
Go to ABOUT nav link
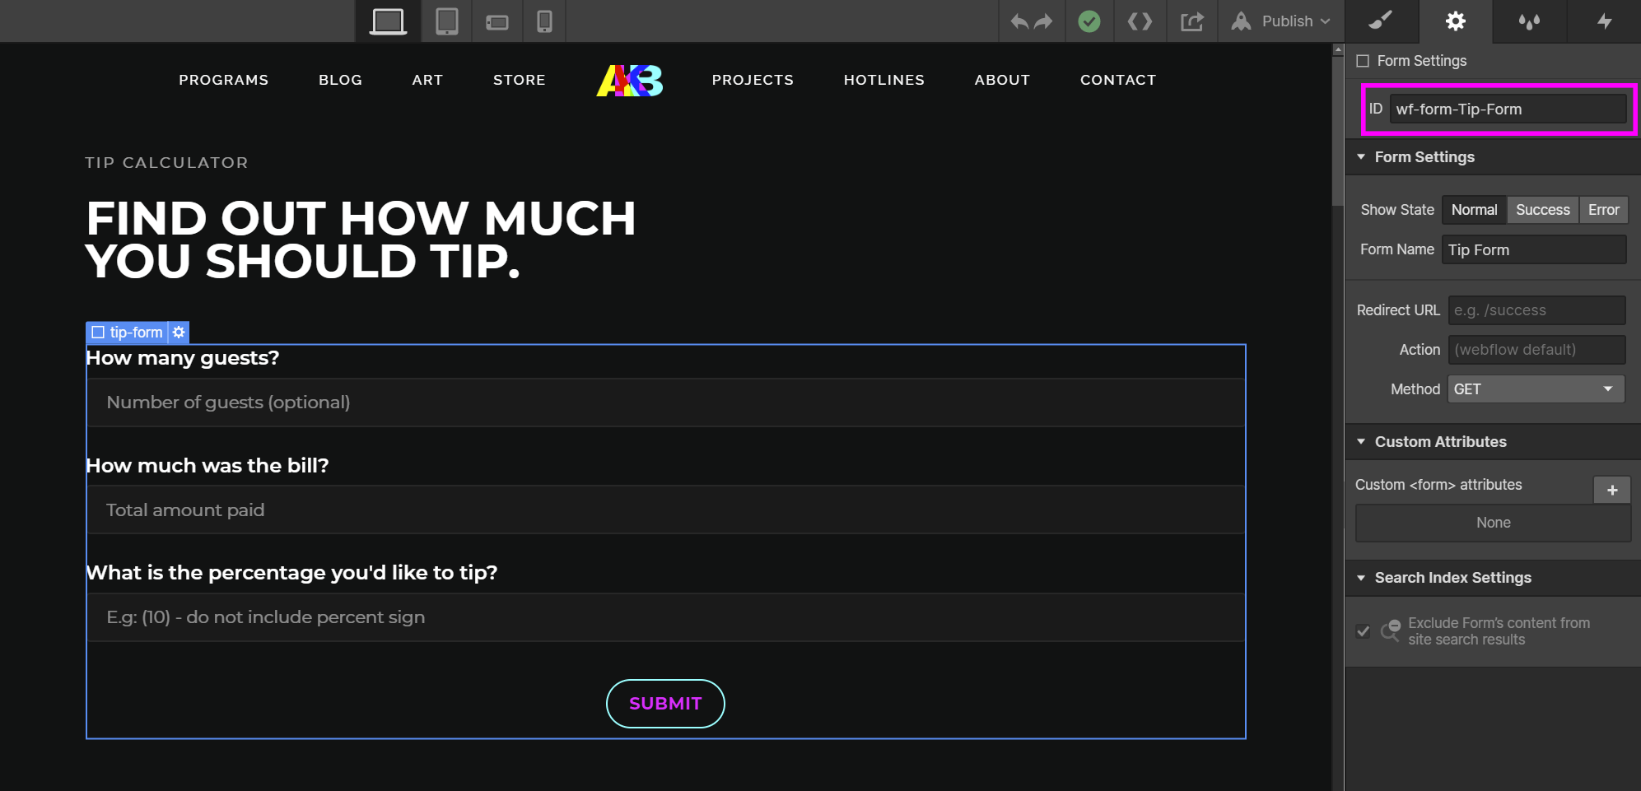tap(1002, 80)
